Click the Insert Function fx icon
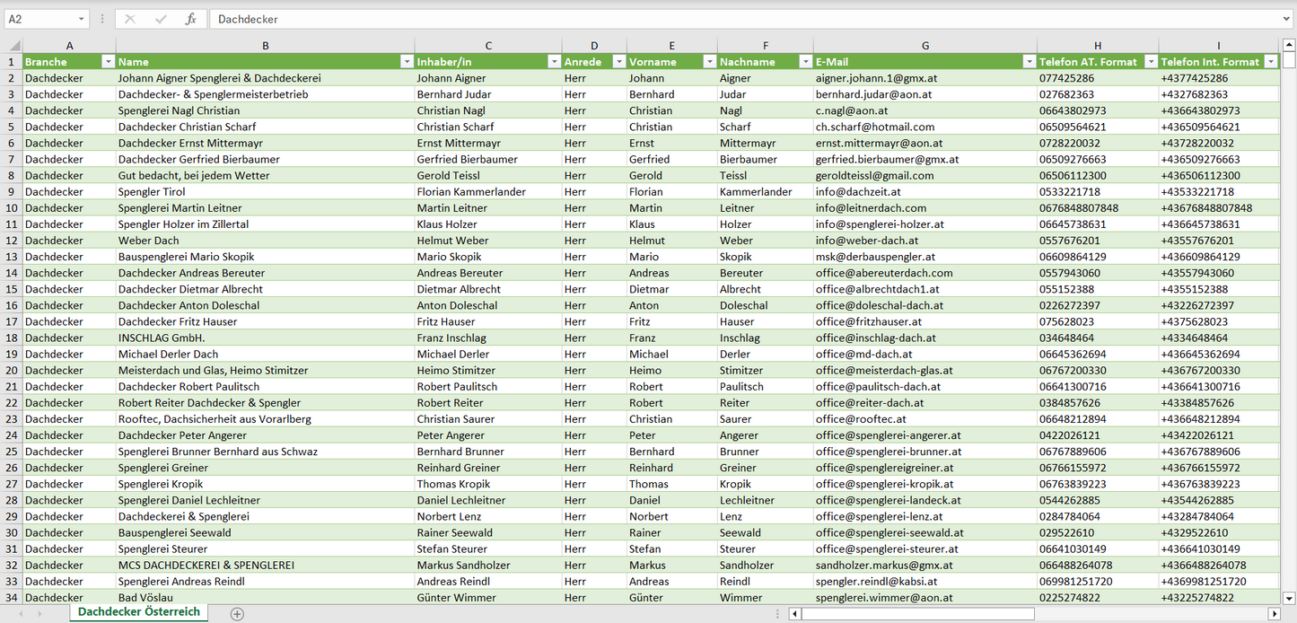This screenshot has height=623, width=1297. click(x=190, y=19)
